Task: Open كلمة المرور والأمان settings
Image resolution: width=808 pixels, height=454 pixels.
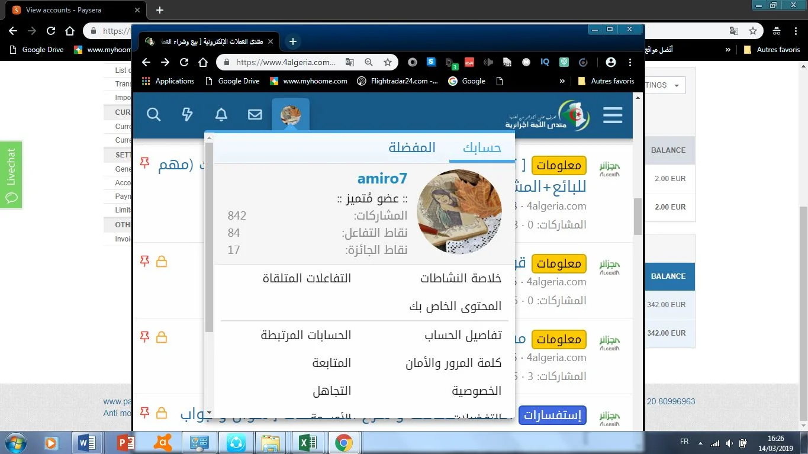Action: tap(453, 363)
